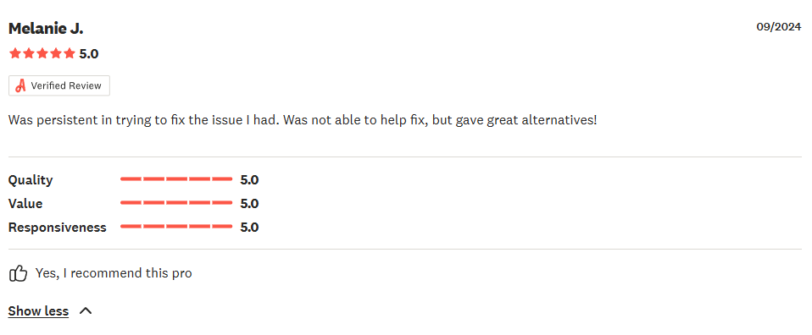The width and height of the screenshot is (812, 335).
Task: Click the Show less link
Action: click(x=38, y=310)
